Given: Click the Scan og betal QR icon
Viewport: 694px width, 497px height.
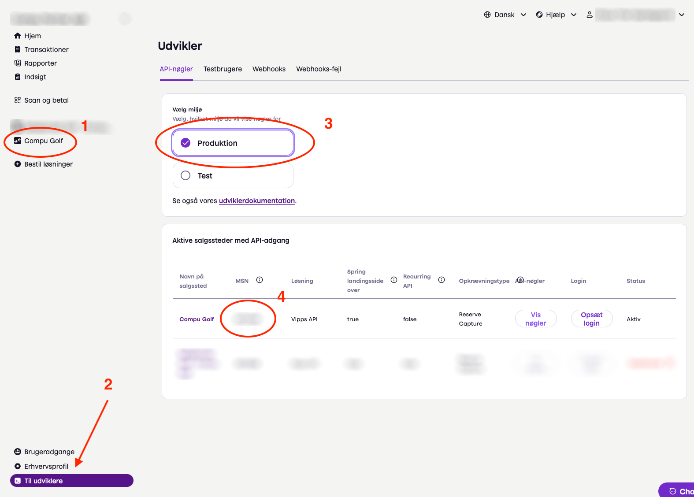Looking at the screenshot, I should [18, 100].
